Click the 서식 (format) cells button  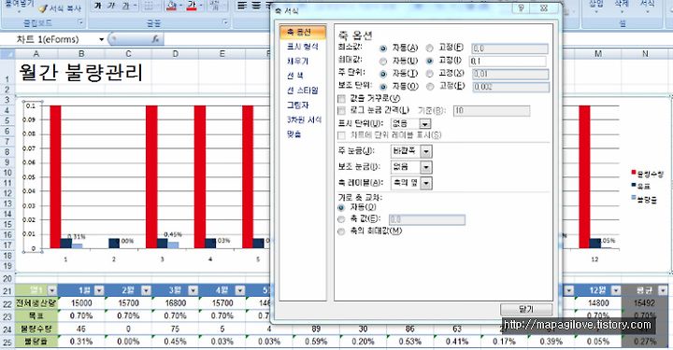pyautogui.click(x=647, y=7)
